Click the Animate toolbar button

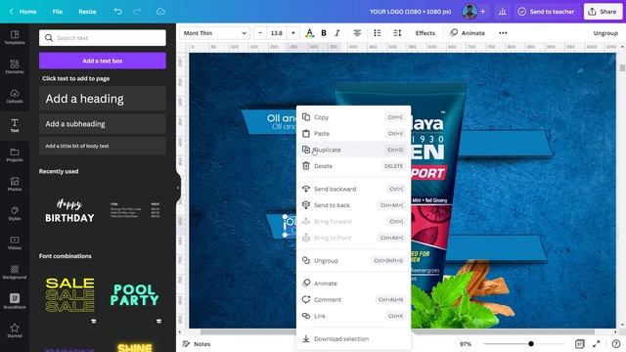[468, 33]
